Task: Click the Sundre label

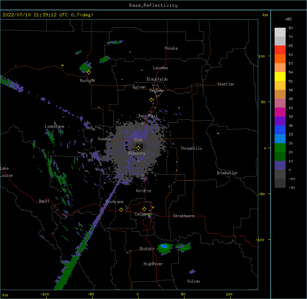Action: pos(104,139)
